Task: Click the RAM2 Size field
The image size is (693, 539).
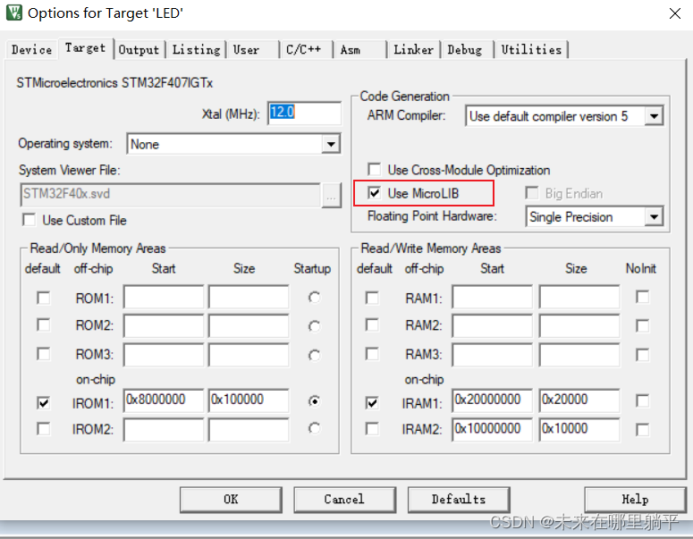Action: coord(579,325)
